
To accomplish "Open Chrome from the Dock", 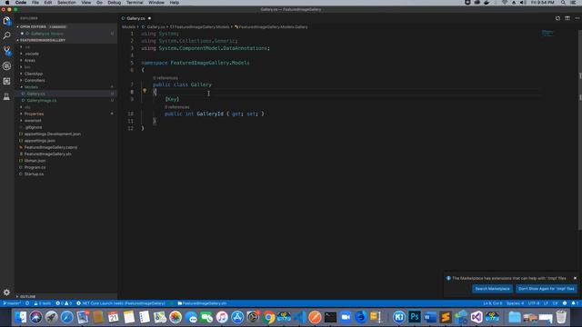I will point(269,317).
